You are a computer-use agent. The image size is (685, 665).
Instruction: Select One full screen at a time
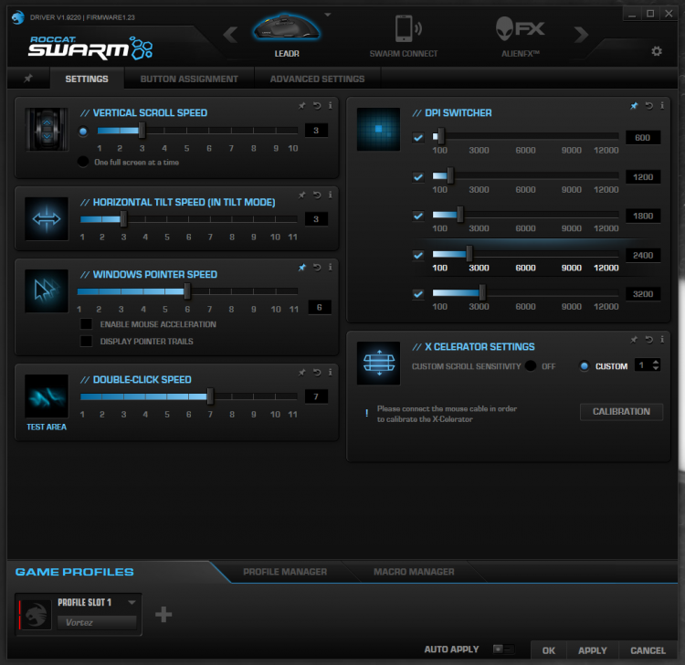[83, 162]
